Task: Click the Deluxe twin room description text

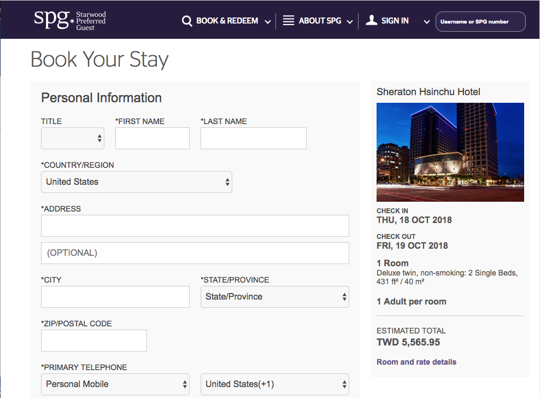Action: tap(447, 277)
